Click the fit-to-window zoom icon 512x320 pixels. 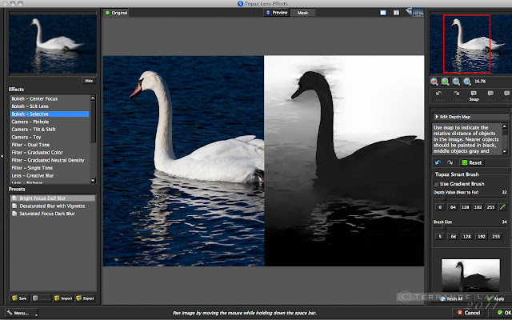point(456,82)
